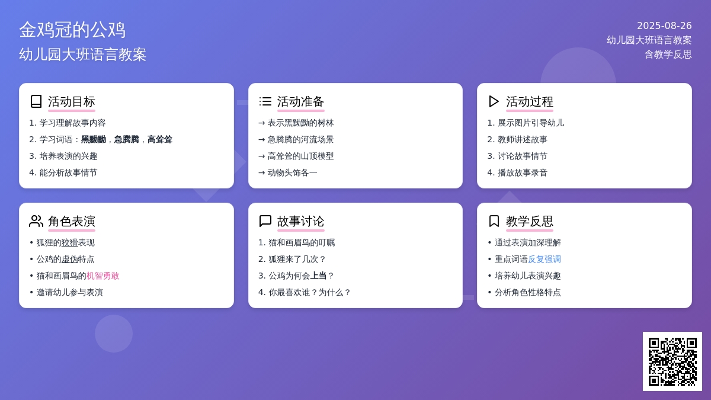The width and height of the screenshot is (711, 400).
Task: Click the QR code image
Action: (x=672, y=361)
